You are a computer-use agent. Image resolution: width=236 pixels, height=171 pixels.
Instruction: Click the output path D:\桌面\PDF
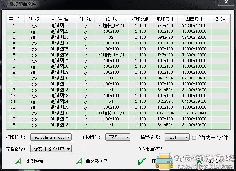tap(150, 149)
